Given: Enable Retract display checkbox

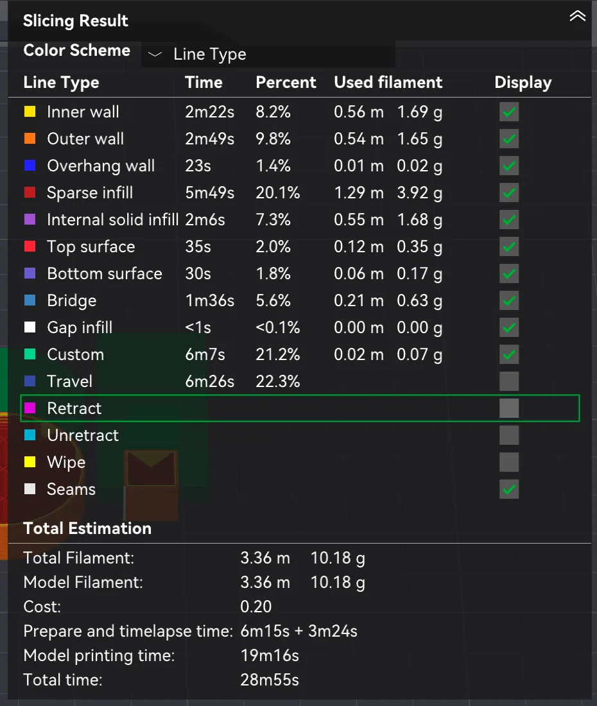Looking at the screenshot, I should (x=509, y=408).
